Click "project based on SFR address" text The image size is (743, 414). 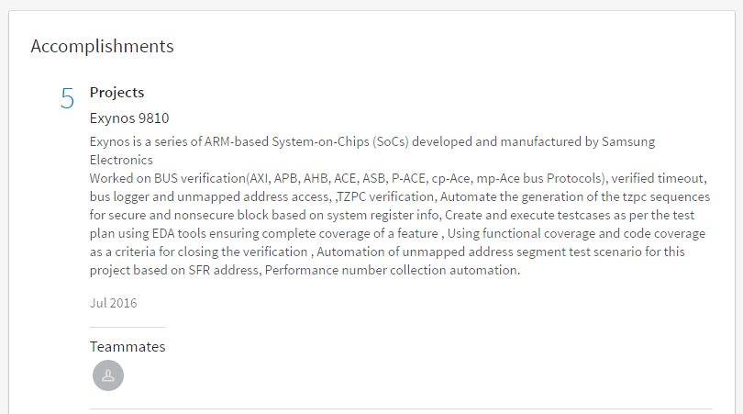click(174, 270)
